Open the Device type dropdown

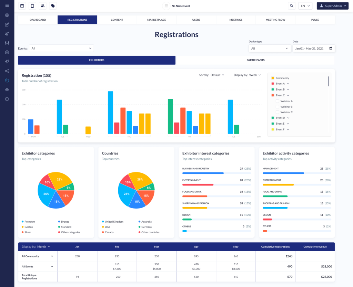(270, 48)
